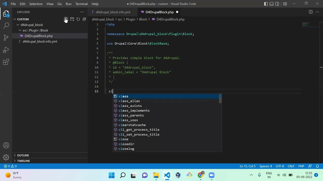Split the editor to the right
This screenshot has width=323, height=181.
[x=311, y=12]
